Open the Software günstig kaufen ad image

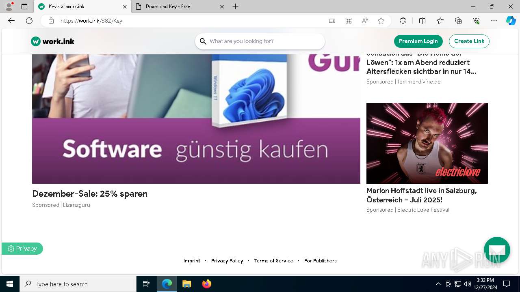pos(196,119)
